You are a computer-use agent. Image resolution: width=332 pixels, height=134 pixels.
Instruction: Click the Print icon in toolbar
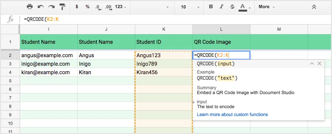(x=30, y=7)
